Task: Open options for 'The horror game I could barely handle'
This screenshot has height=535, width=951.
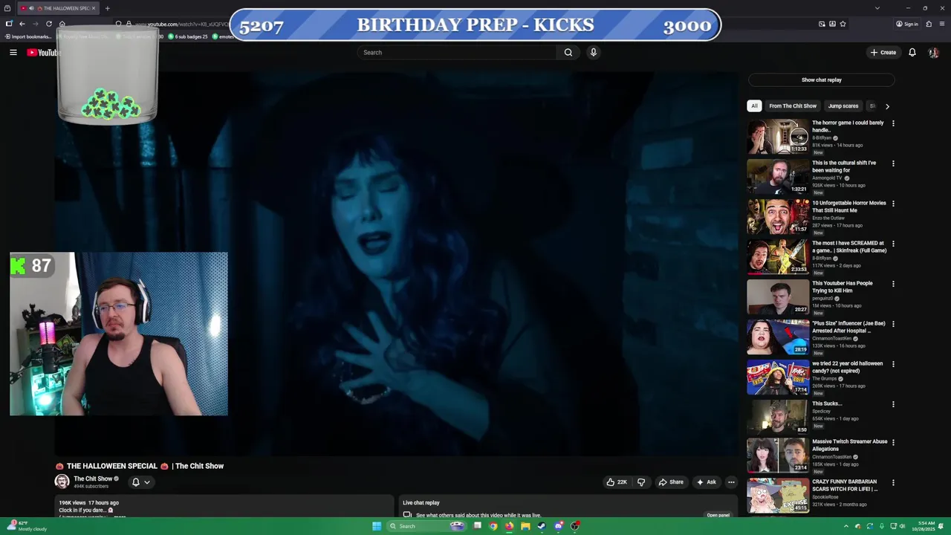Action: coord(893,123)
